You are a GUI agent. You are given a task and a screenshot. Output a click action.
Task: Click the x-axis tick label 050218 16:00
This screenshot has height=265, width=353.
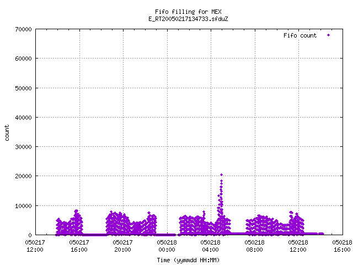pos(342,246)
